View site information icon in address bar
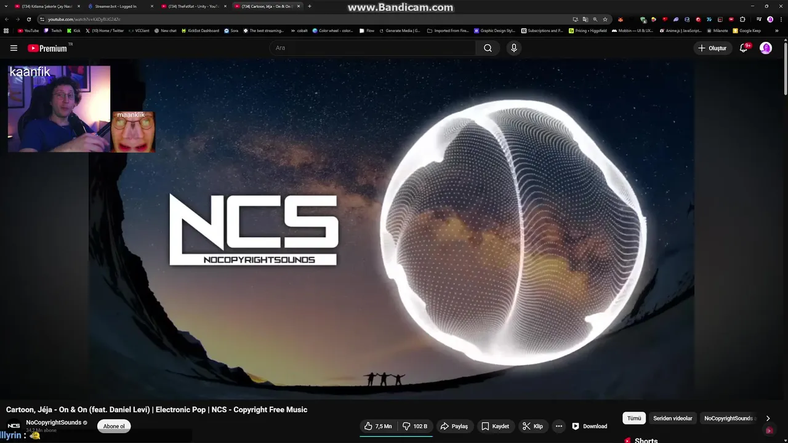Viewport: 788px width, 443px height. point(42,19)
